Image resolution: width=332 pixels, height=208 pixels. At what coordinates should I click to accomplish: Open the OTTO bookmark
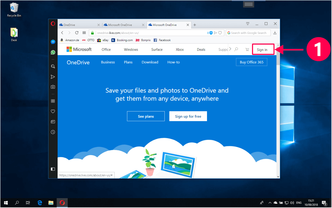coord(88,40)
